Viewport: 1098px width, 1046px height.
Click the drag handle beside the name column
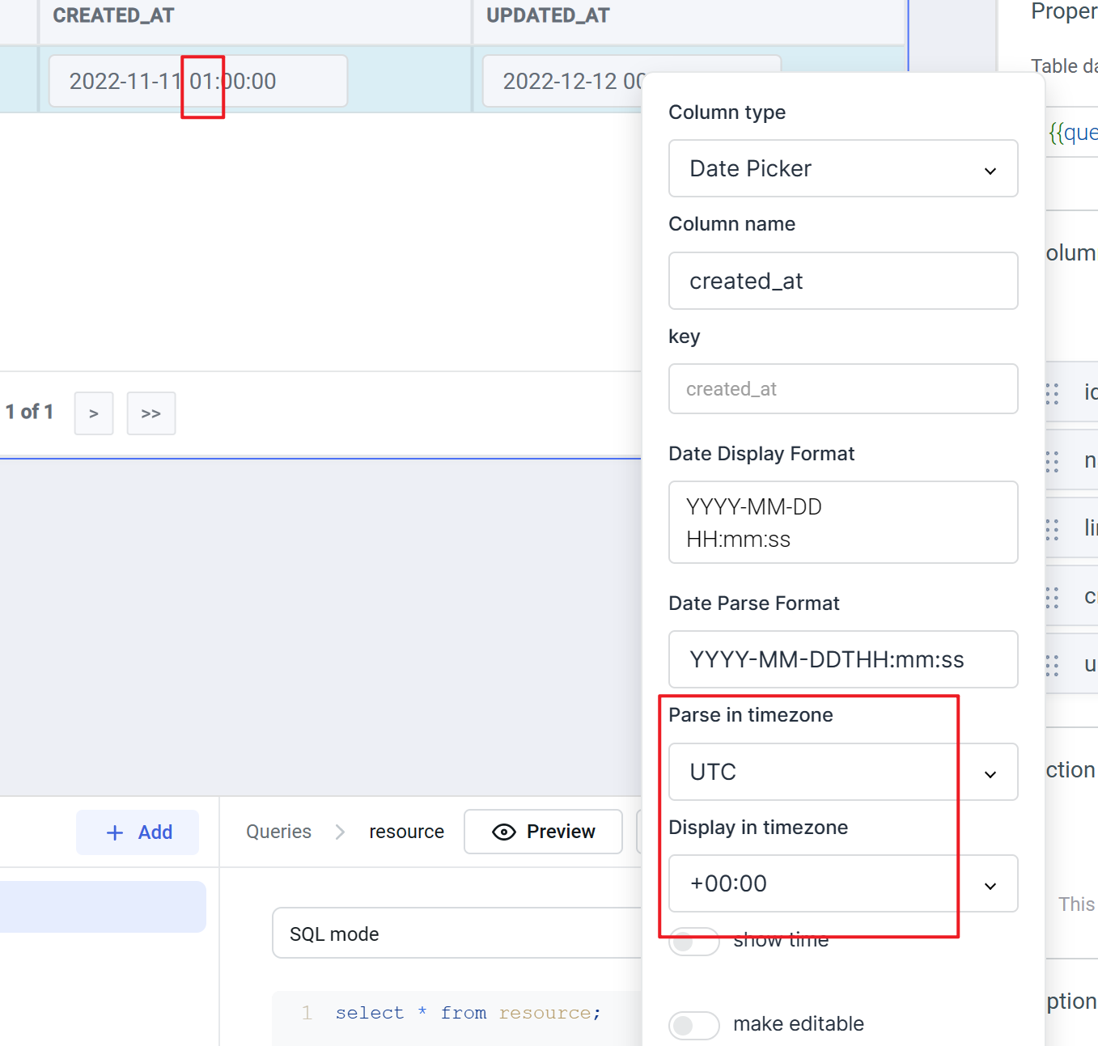tap(1050, 461)
